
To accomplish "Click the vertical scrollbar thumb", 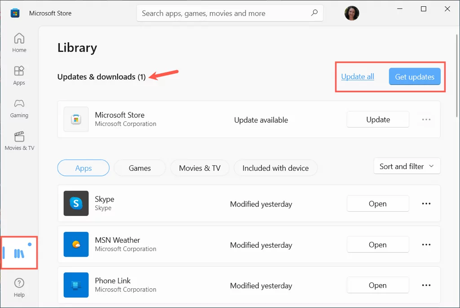I will coord(456,76).
